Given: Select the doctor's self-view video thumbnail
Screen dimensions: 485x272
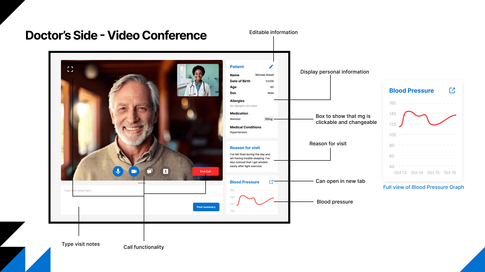Looking at the screenshot, I should click(x=198, y=80).
